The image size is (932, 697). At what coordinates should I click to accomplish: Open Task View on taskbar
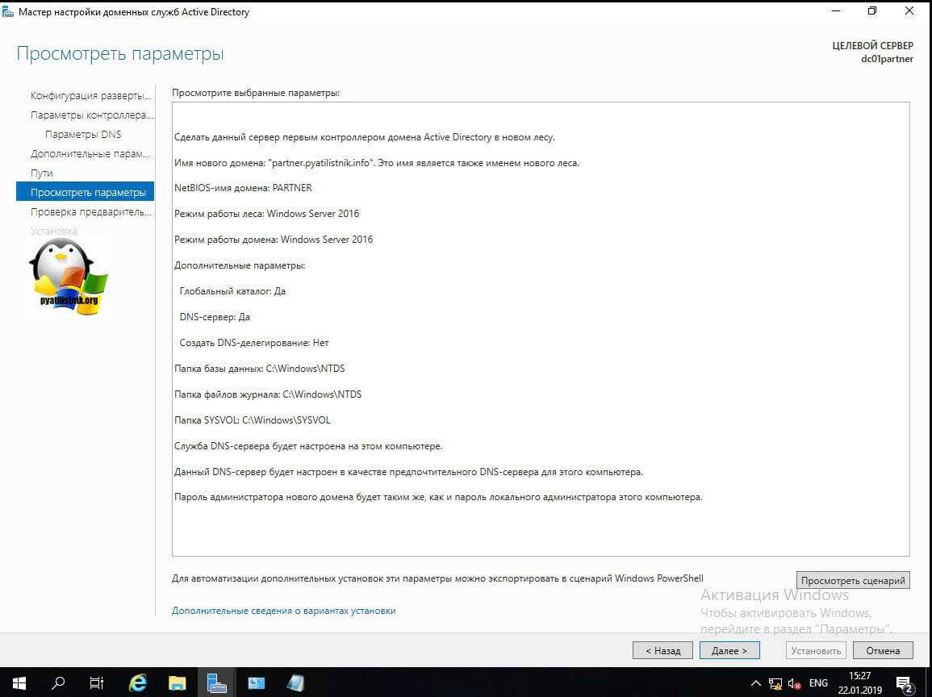click(x=96, y=683)
